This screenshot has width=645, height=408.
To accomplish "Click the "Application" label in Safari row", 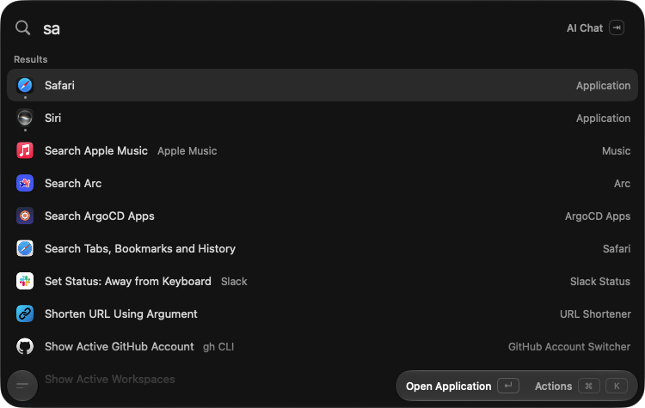I will coord(603,85).
